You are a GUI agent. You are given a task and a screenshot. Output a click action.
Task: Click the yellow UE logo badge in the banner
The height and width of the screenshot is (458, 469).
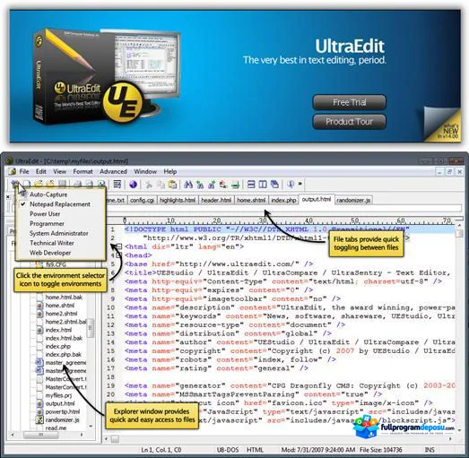coord(123,103)
